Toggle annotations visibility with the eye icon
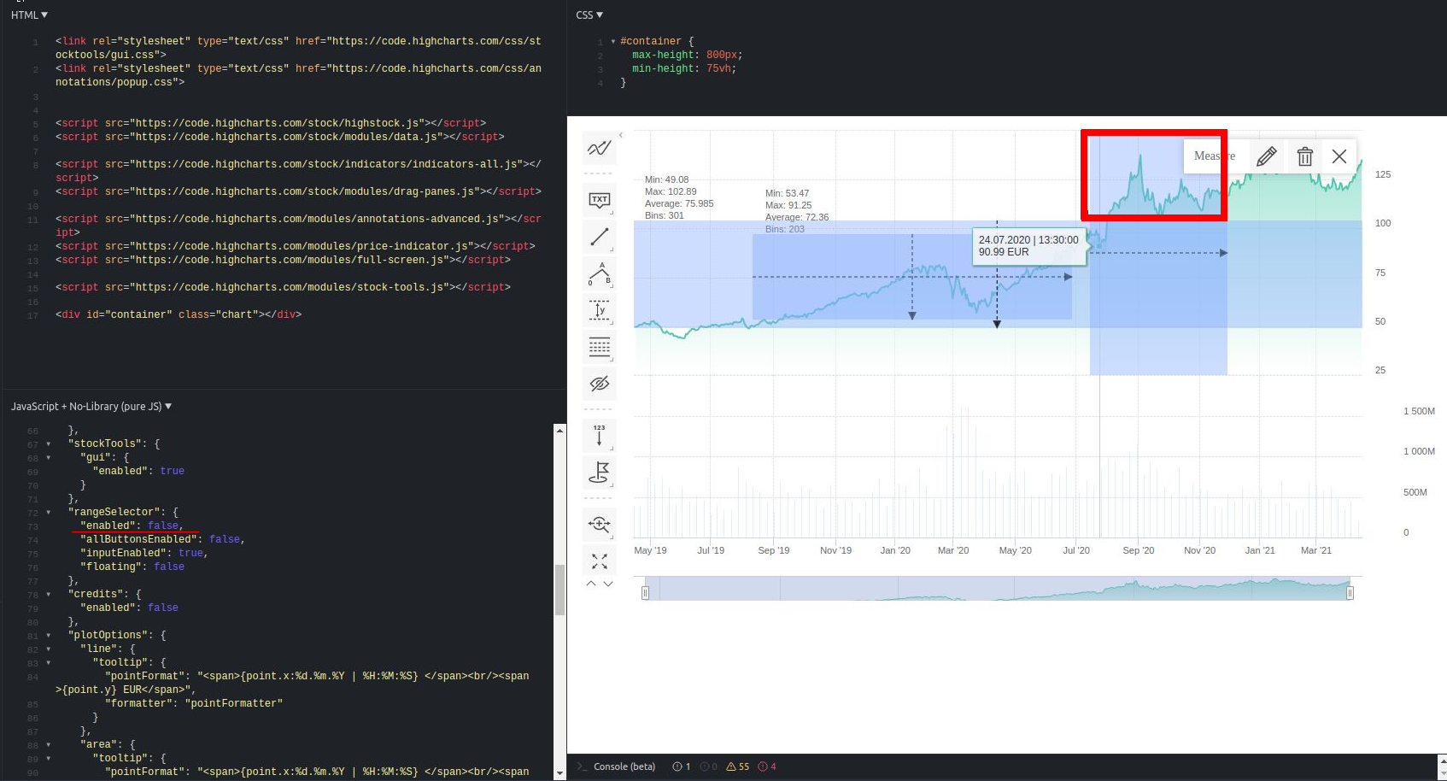 (x=599, y=384)
